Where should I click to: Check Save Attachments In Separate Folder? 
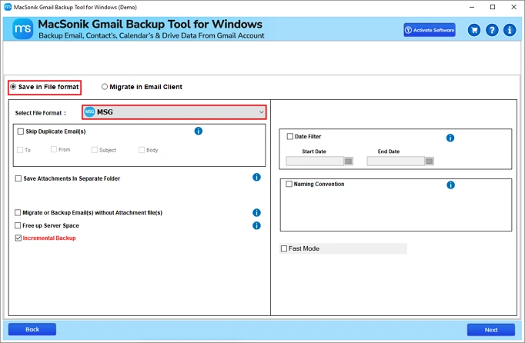pos(18,178)
